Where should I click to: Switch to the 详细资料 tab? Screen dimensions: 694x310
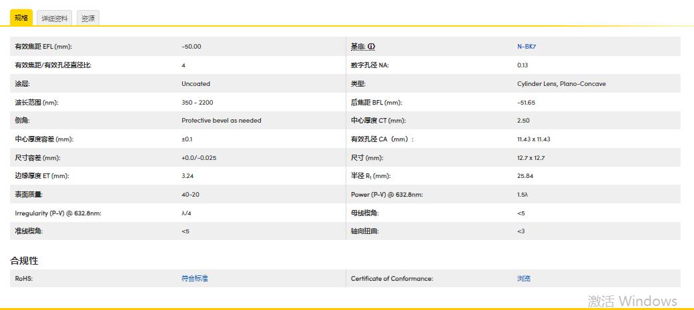tap(55, 19)
